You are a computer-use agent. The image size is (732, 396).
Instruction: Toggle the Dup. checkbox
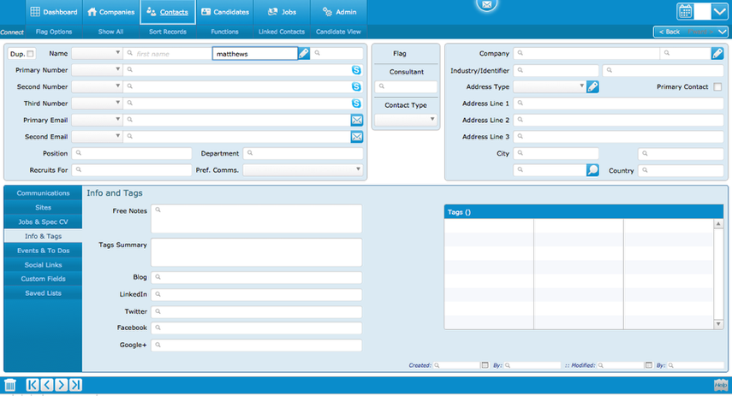click(30, 54)
